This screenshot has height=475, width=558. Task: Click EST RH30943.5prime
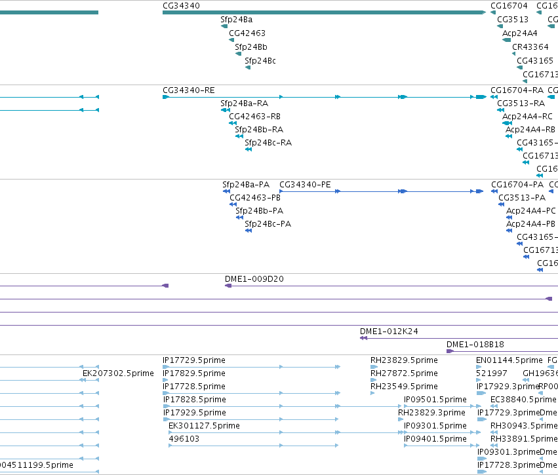point(494,432)
